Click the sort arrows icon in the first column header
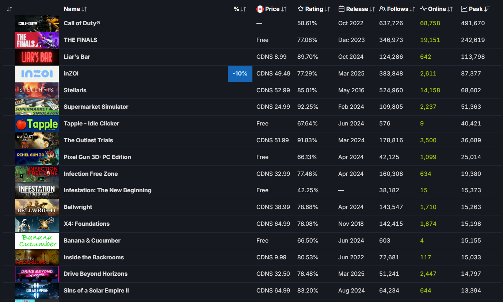 coord(9,9)
